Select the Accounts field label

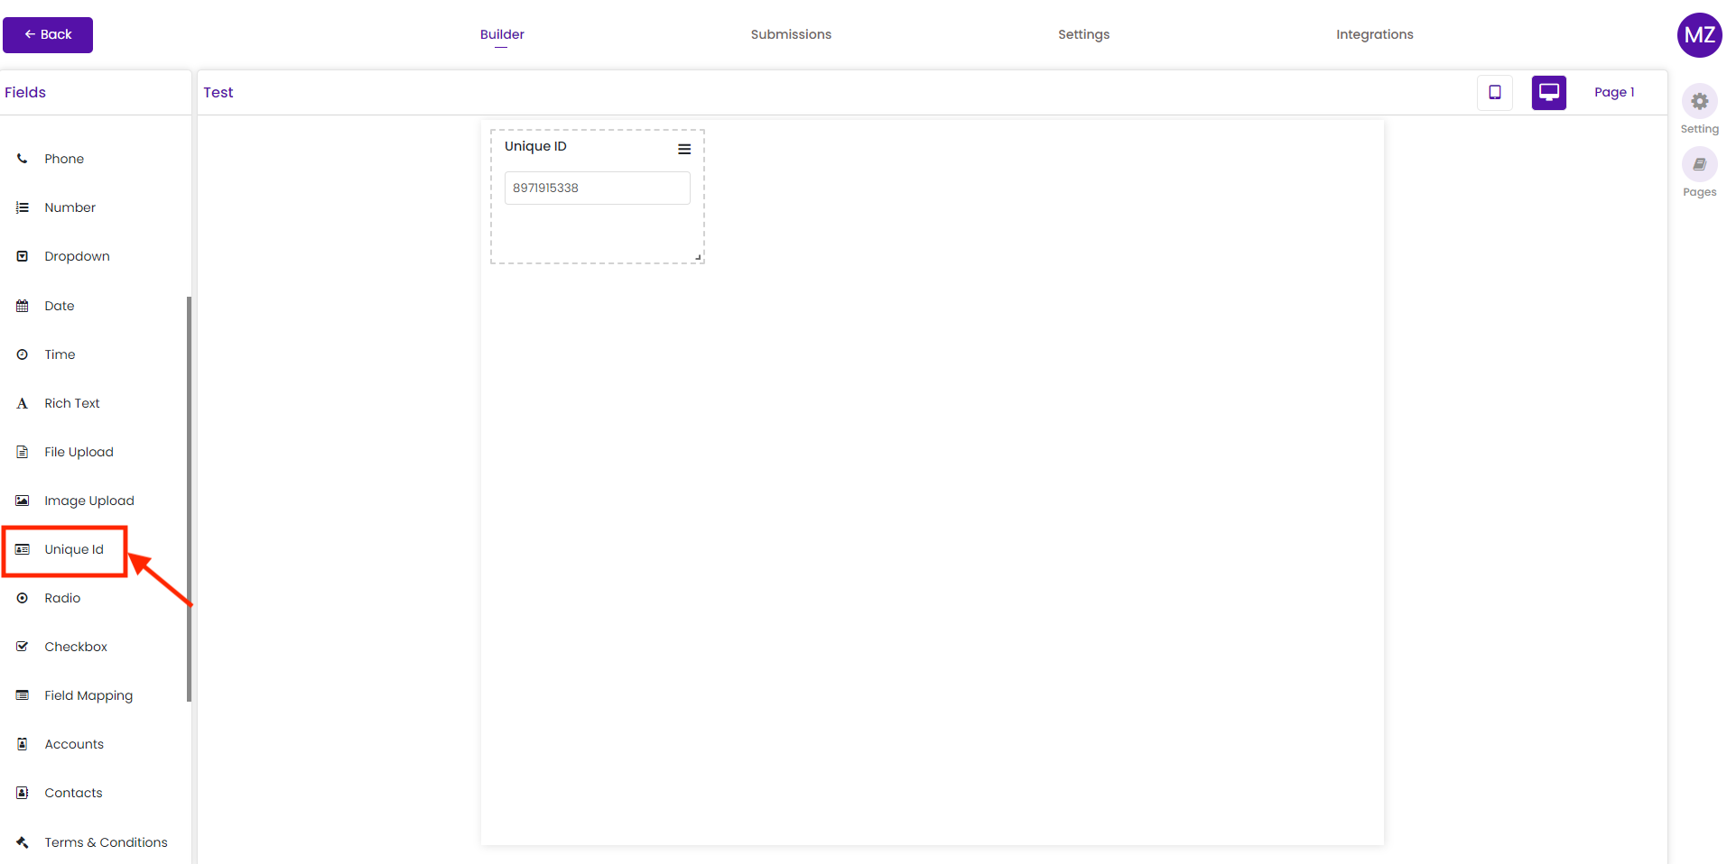pos(74,744)
